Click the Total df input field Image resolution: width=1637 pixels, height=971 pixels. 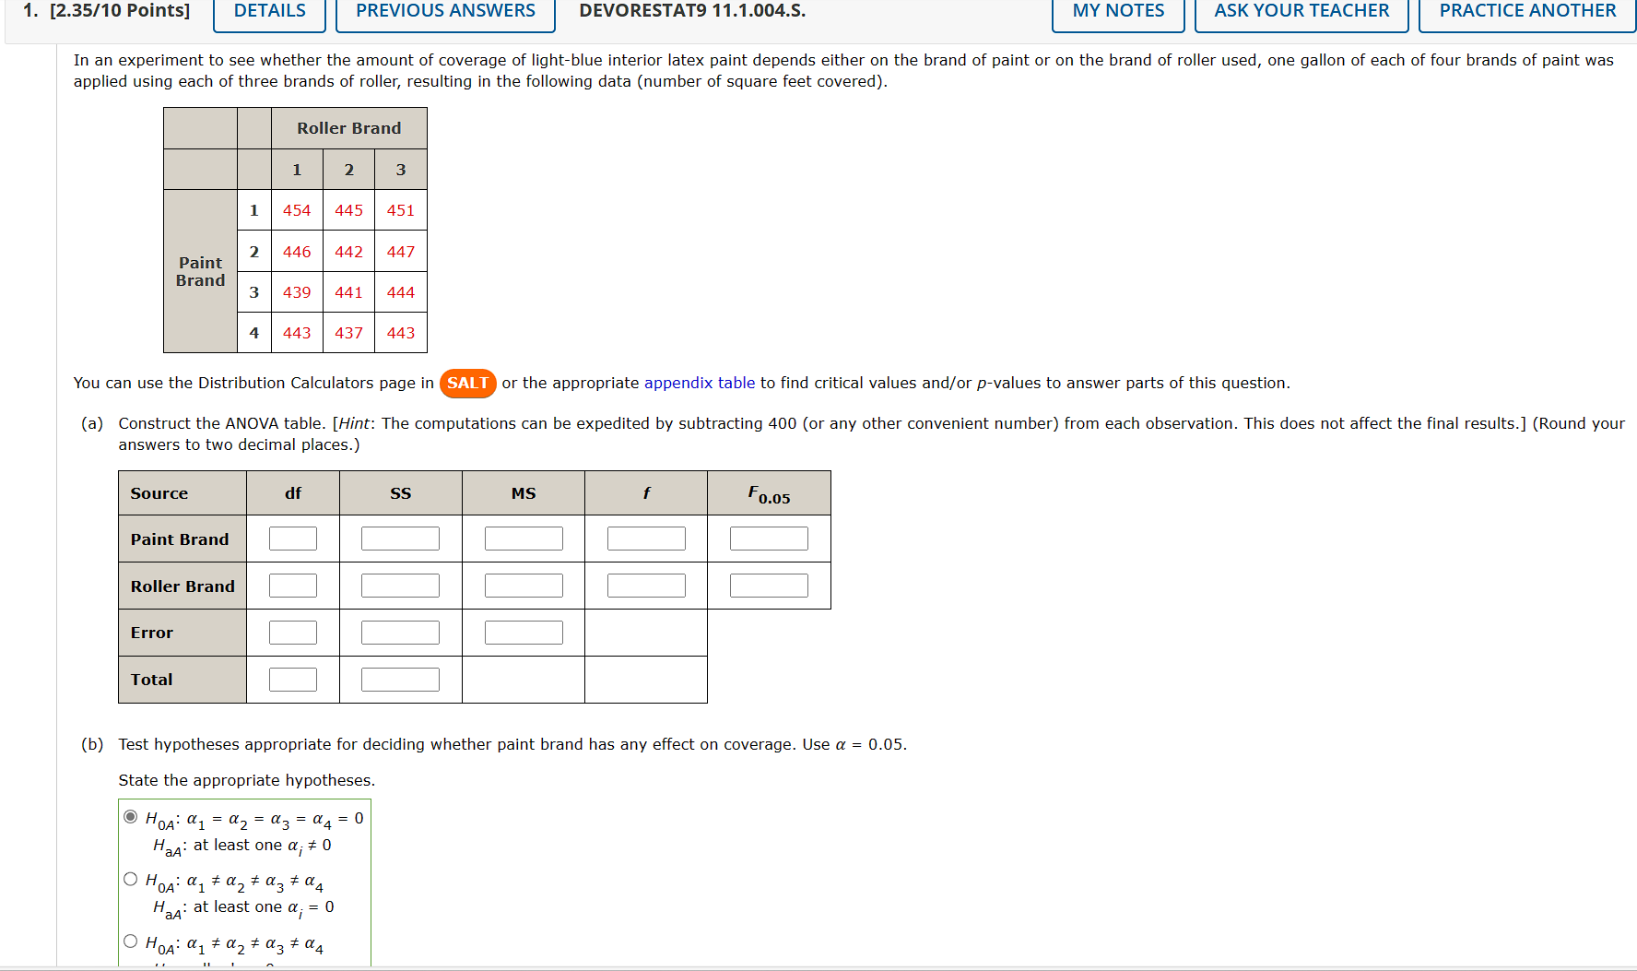click(292, 679)
